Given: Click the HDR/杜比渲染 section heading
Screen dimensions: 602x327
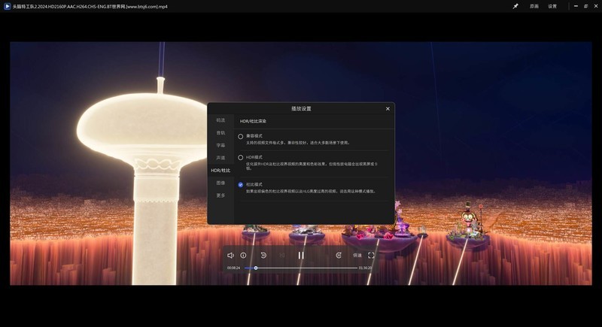Looking at the screenshot, I should [x=253, y=121].
